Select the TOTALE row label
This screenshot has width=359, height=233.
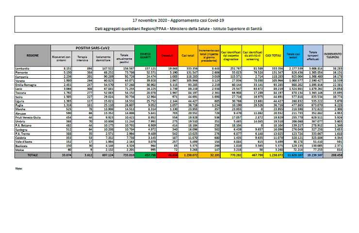(33, 141)
